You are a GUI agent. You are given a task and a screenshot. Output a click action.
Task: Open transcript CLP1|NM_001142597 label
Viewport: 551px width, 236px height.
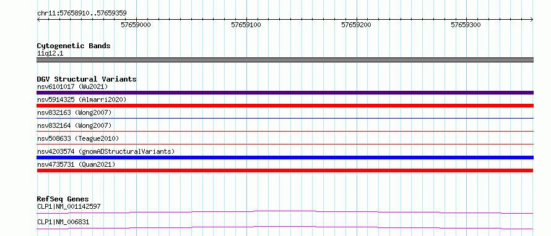(x=69, y=206)
